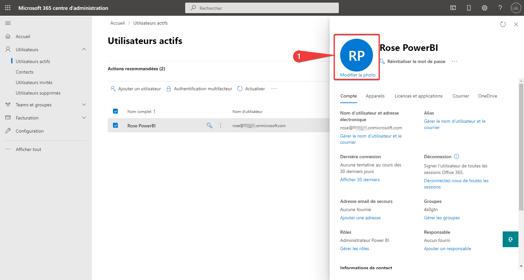Image resolution: width=524 pixels, height=280 pixels.
Task: Switch to the Compte tab
Action: point(349,96)
